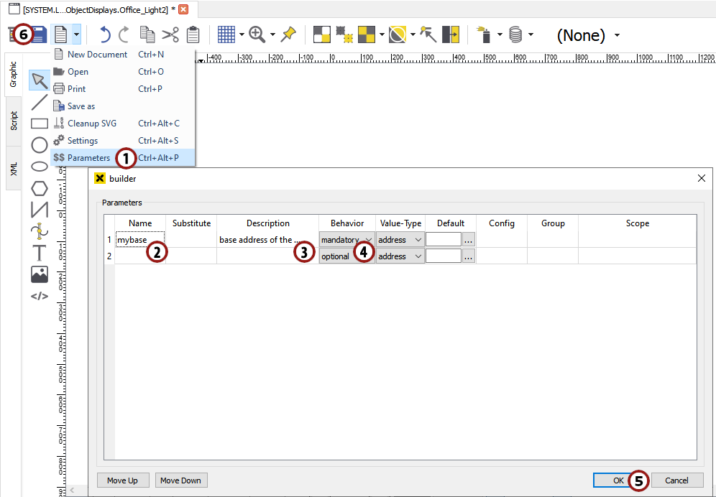Viewport: 716px width, 497px height.
Task: Choose Parameters from the document menu
Action: point(88,158)
